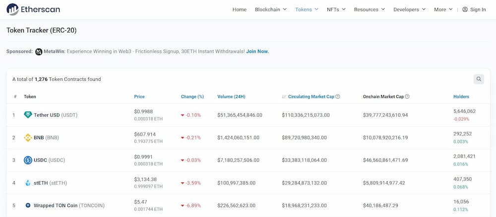Image resolution: width=496 pixels, height=217 pixels.
Task: Go to the Home page
Action: coord(240,9)
